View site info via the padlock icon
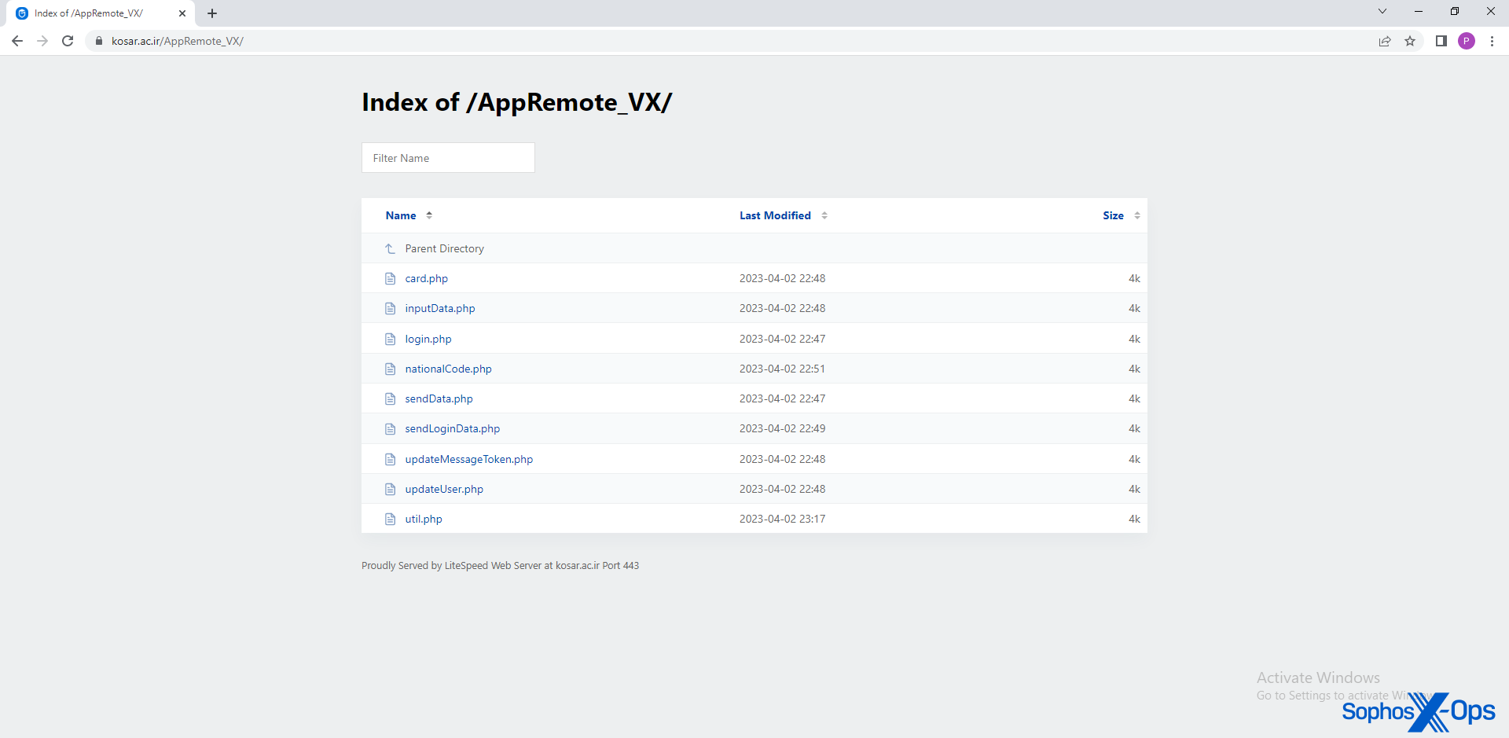This screenshot has width=1509, height=738. pyautogui.click(x=99, y=41)
